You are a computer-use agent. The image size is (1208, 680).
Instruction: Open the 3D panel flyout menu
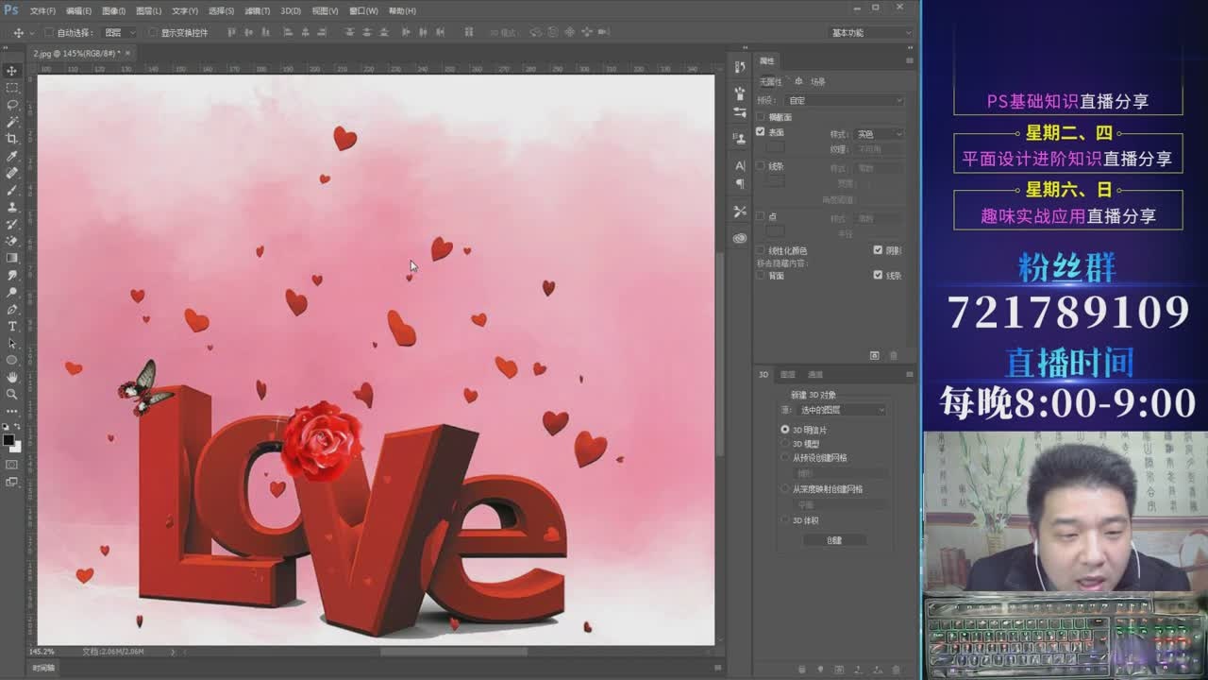910,375
